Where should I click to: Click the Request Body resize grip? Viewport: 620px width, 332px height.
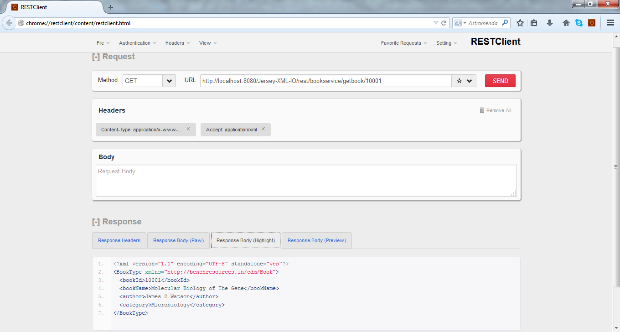(513, 193)
